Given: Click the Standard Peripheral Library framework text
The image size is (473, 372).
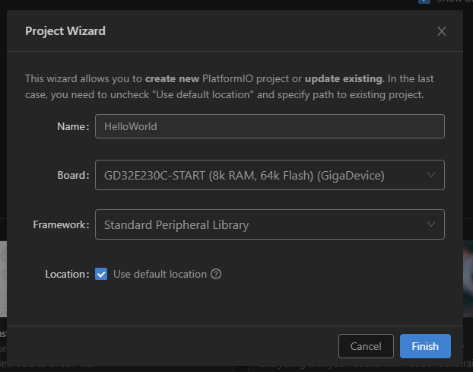Looking at the screenshot, I should pos(176,224).
